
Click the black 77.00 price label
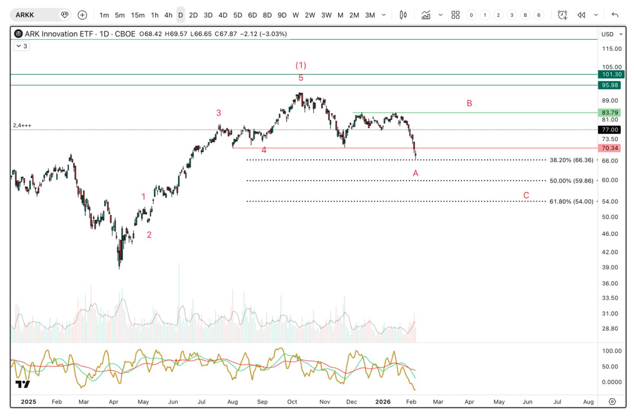click(610, 130)
